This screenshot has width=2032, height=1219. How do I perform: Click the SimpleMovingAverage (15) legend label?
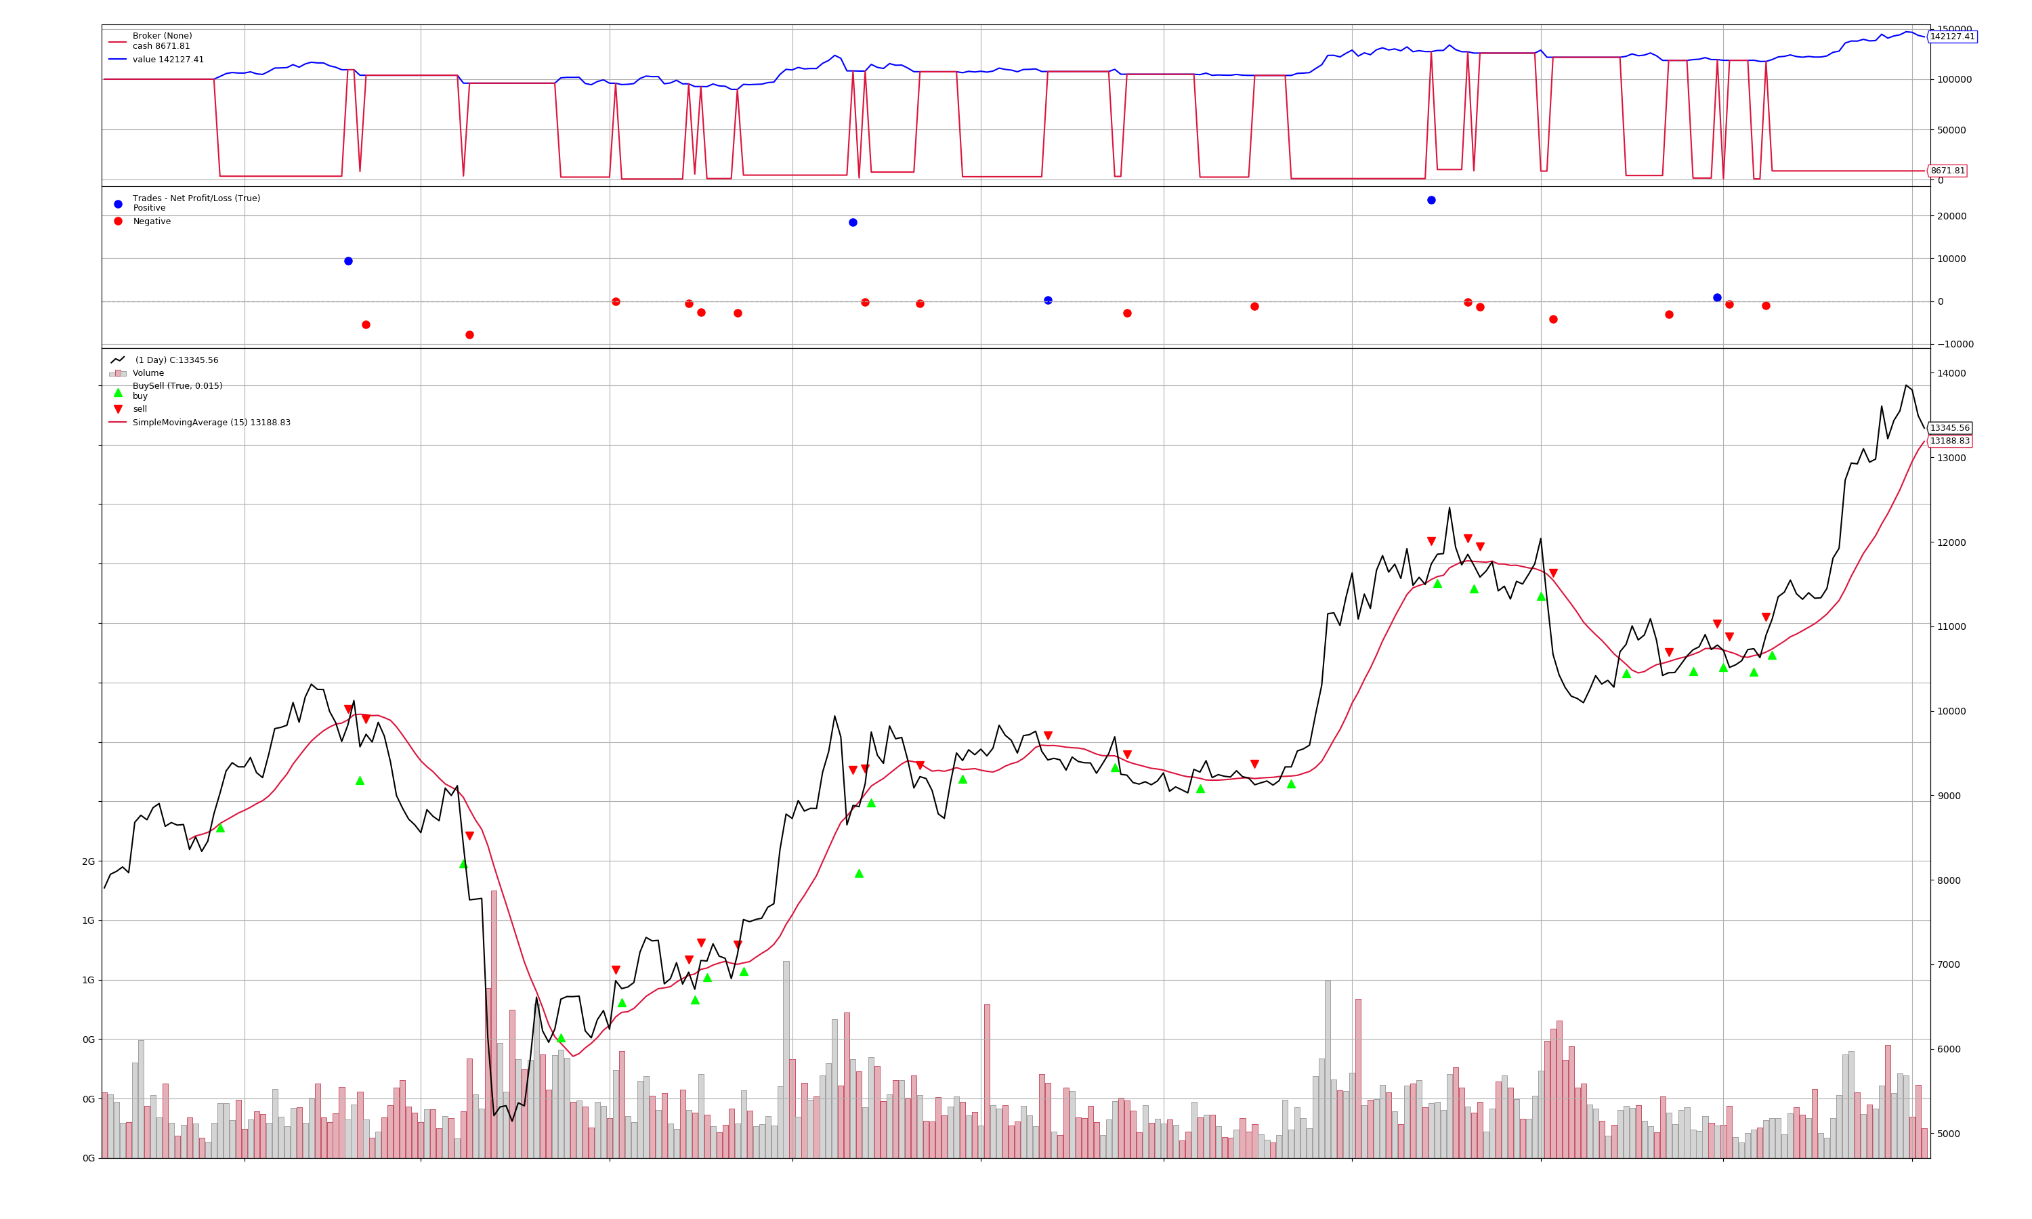(211, 423)
